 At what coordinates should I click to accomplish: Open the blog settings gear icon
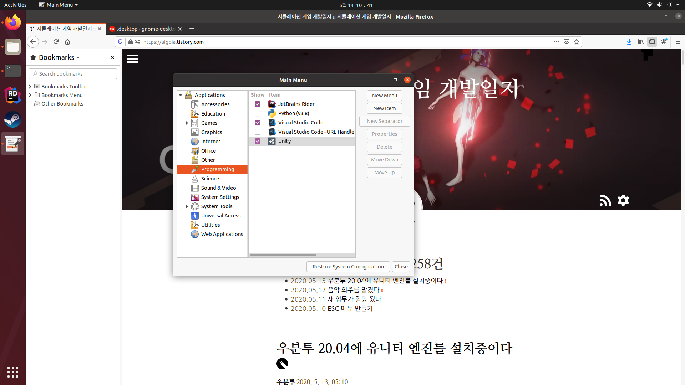click(623, 200)
